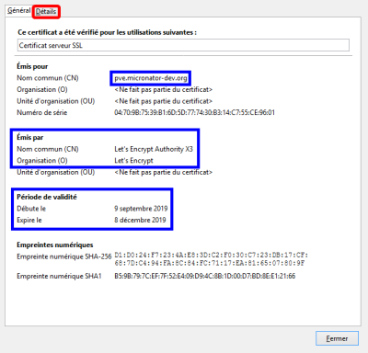
Task: Select the Certificat serveur SSL entry
Action: (x=183, y=45)
